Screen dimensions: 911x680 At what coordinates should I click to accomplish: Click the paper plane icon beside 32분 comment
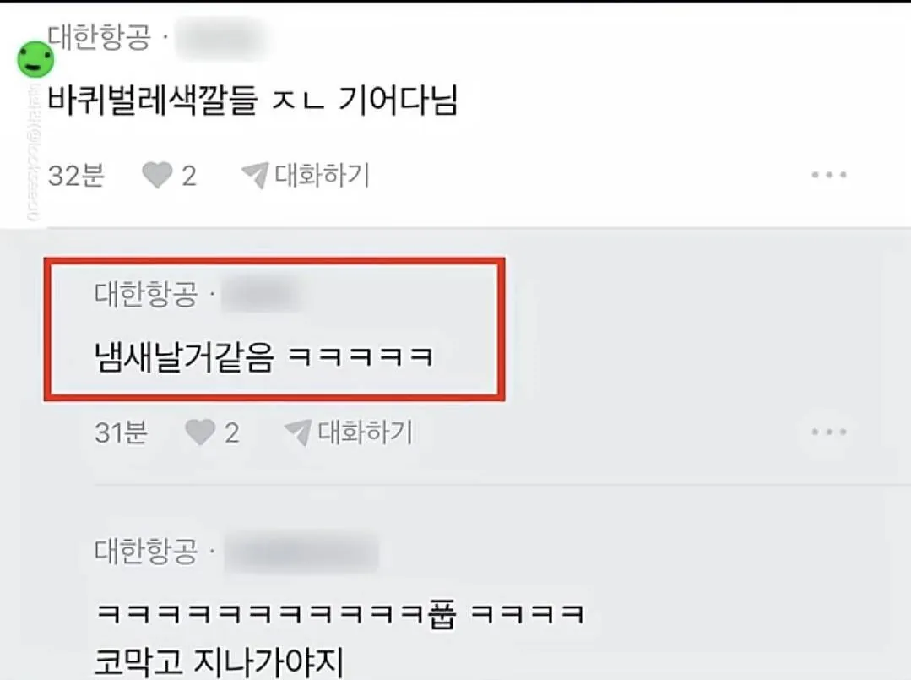tap(254, 175)
